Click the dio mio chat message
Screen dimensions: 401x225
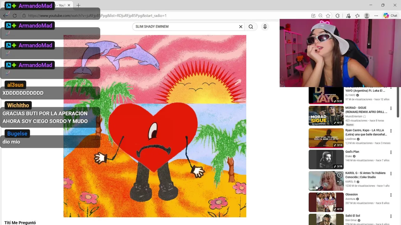(11, 142)
